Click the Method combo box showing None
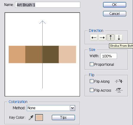 point(51,108)
